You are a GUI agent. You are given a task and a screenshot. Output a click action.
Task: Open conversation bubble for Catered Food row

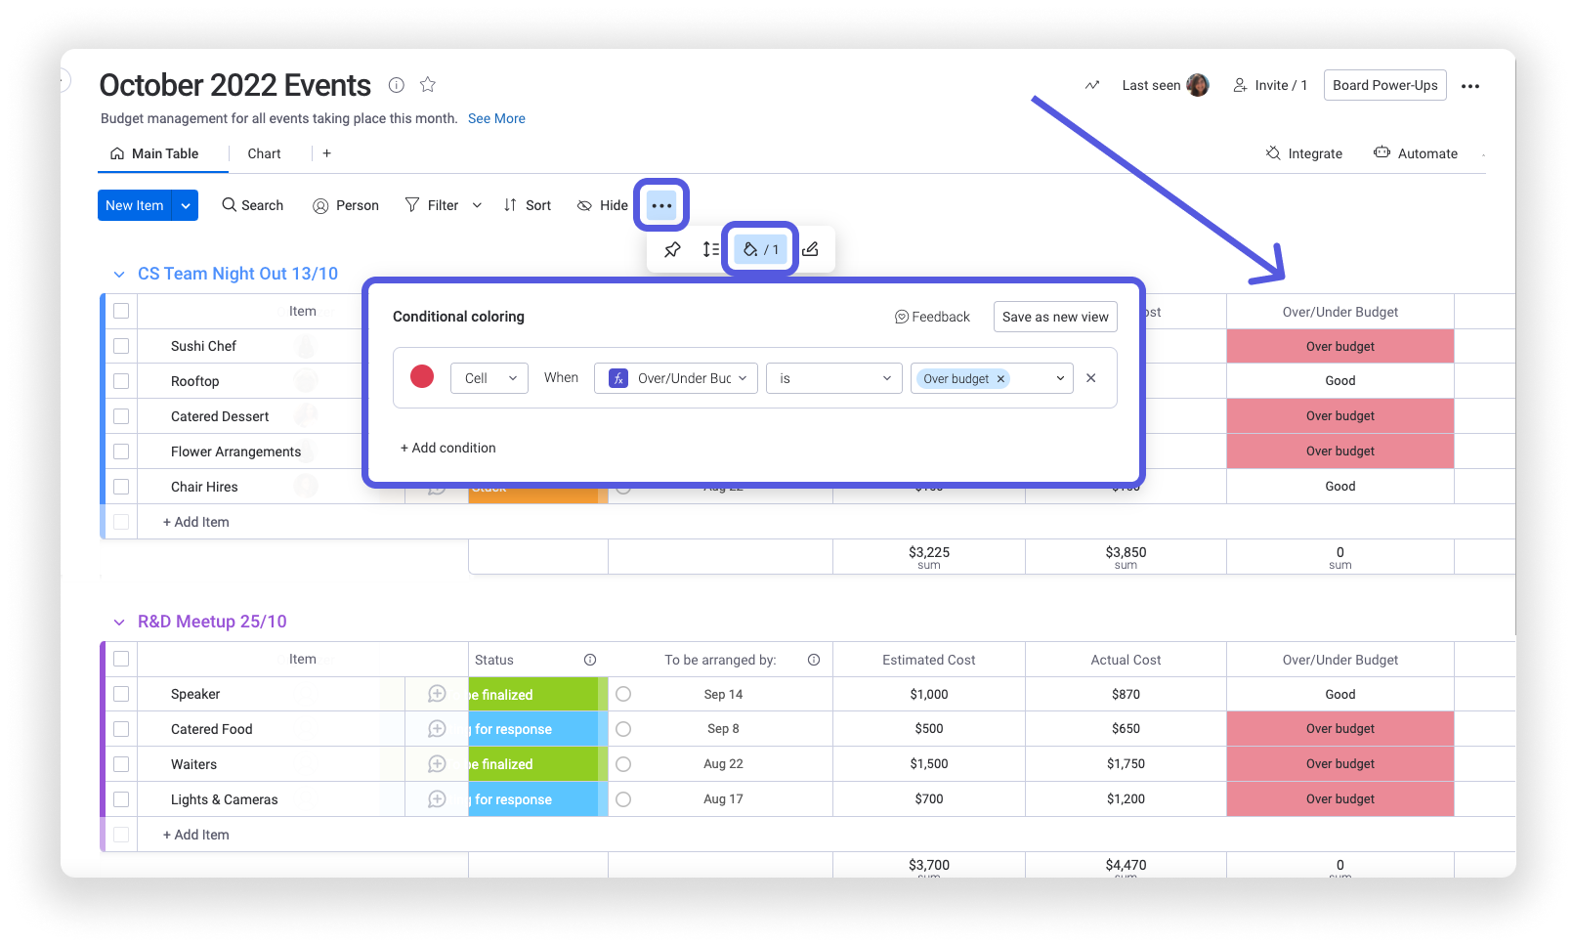pos(437,729)
